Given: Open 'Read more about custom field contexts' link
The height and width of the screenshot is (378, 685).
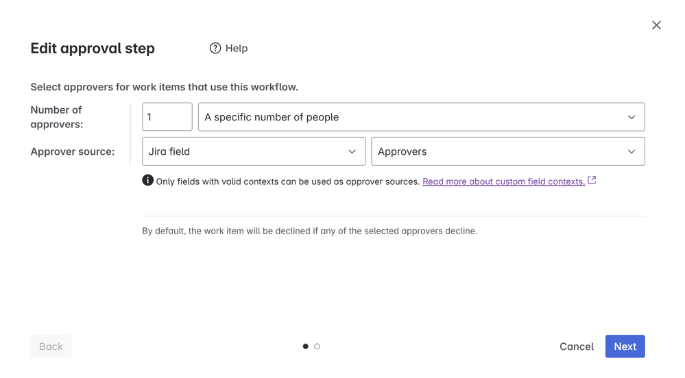Looking at the screenshot, I should (504, 181).
